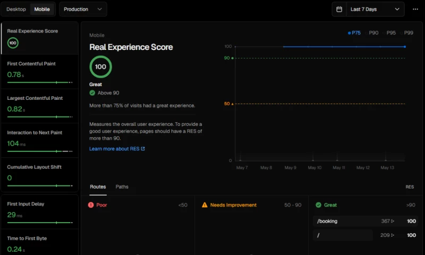Open the First Input Delay metric
Image resolution: width=425 pixels, height=255 pixels.
[x=40, y=212]
